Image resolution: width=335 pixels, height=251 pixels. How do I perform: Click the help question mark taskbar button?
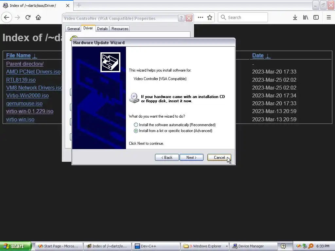pyautogui.click(x=283, y=246)
